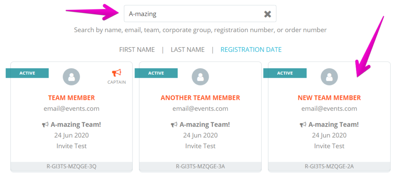Click in the A-mazing search input
Screen dimensions: 398x178
pos(193,14)
